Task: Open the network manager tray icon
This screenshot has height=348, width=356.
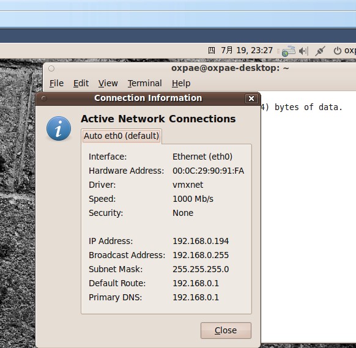Action: pyautogui.click(x=288, y=51)
